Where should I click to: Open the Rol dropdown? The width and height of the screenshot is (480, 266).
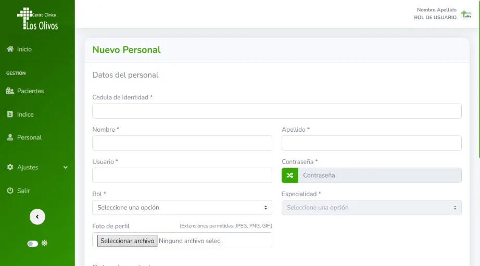[x=182, y=208]
